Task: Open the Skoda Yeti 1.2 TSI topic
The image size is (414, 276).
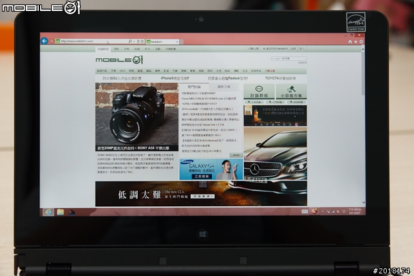Action: tap(202, 125)
